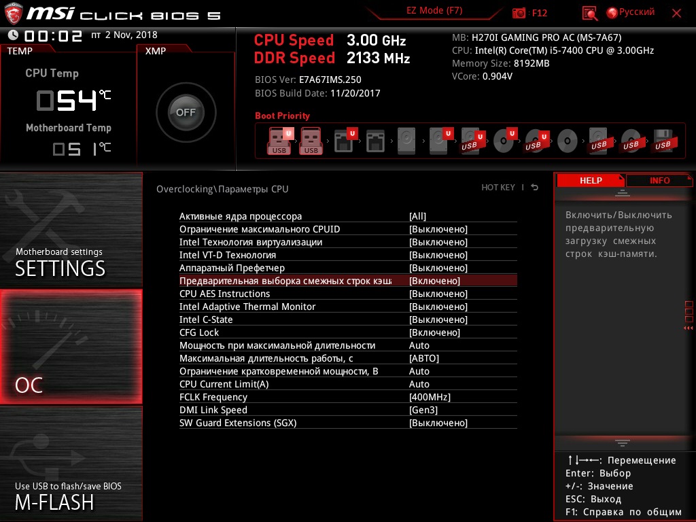
Task: Toggle Intel Технология виртуализации setting
Action: (x=348, y=242)
